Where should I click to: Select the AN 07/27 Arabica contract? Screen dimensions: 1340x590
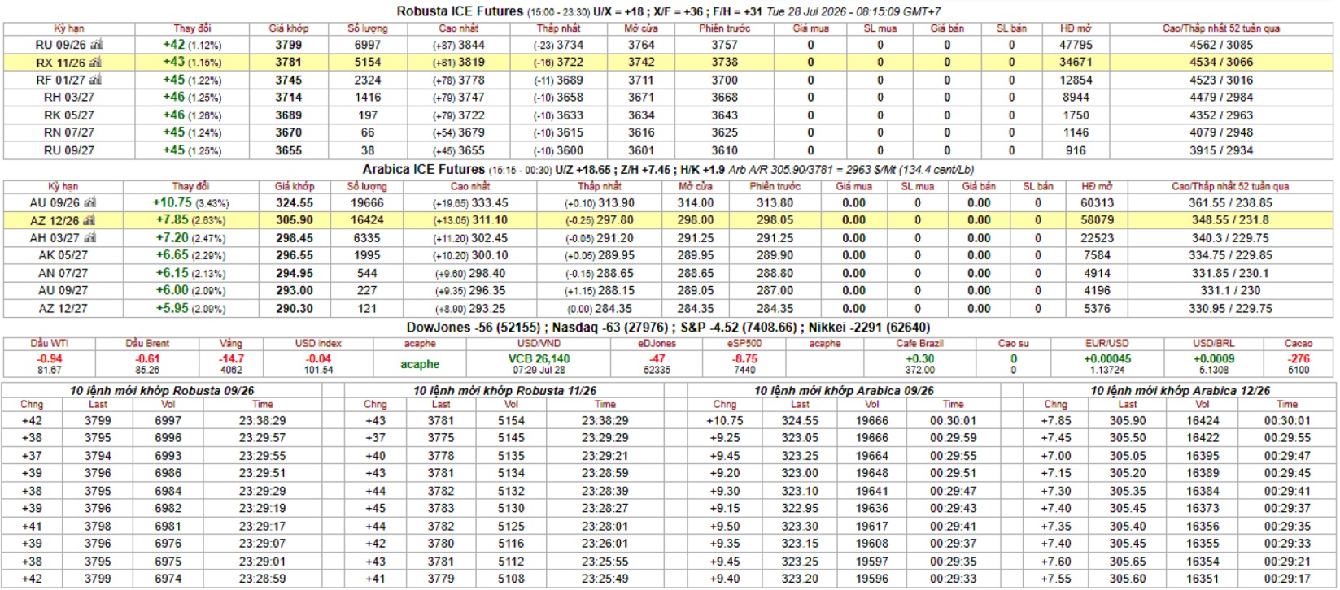coord(63,273)
